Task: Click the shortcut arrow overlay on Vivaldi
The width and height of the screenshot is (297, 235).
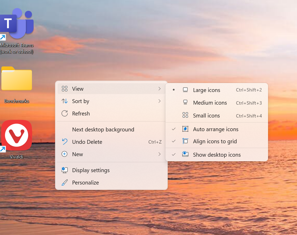Action: pos(3,149)
